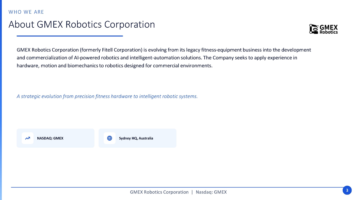The image size is (357, 200).
Task: Click the blue underline below the title
Action: coord(70,36)
